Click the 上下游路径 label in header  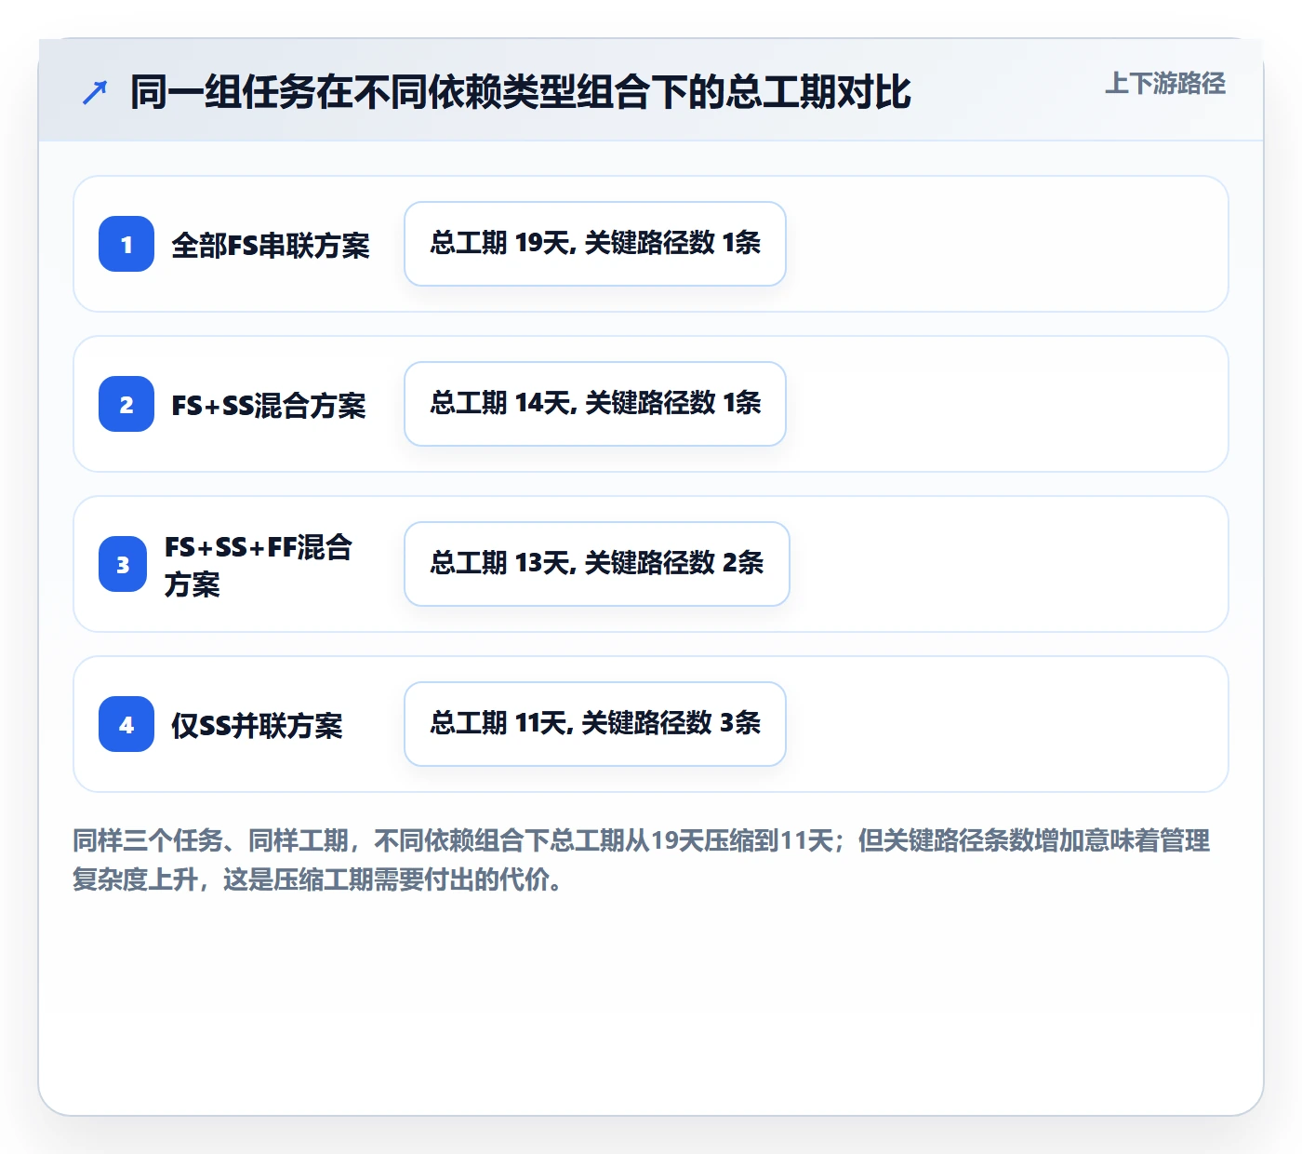1165,84
